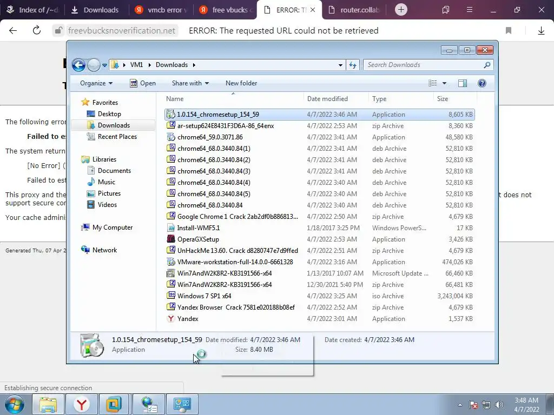Viewport: 554px width, 415px height.
Task: Sort by the Size column header
Action: point(455,99)
